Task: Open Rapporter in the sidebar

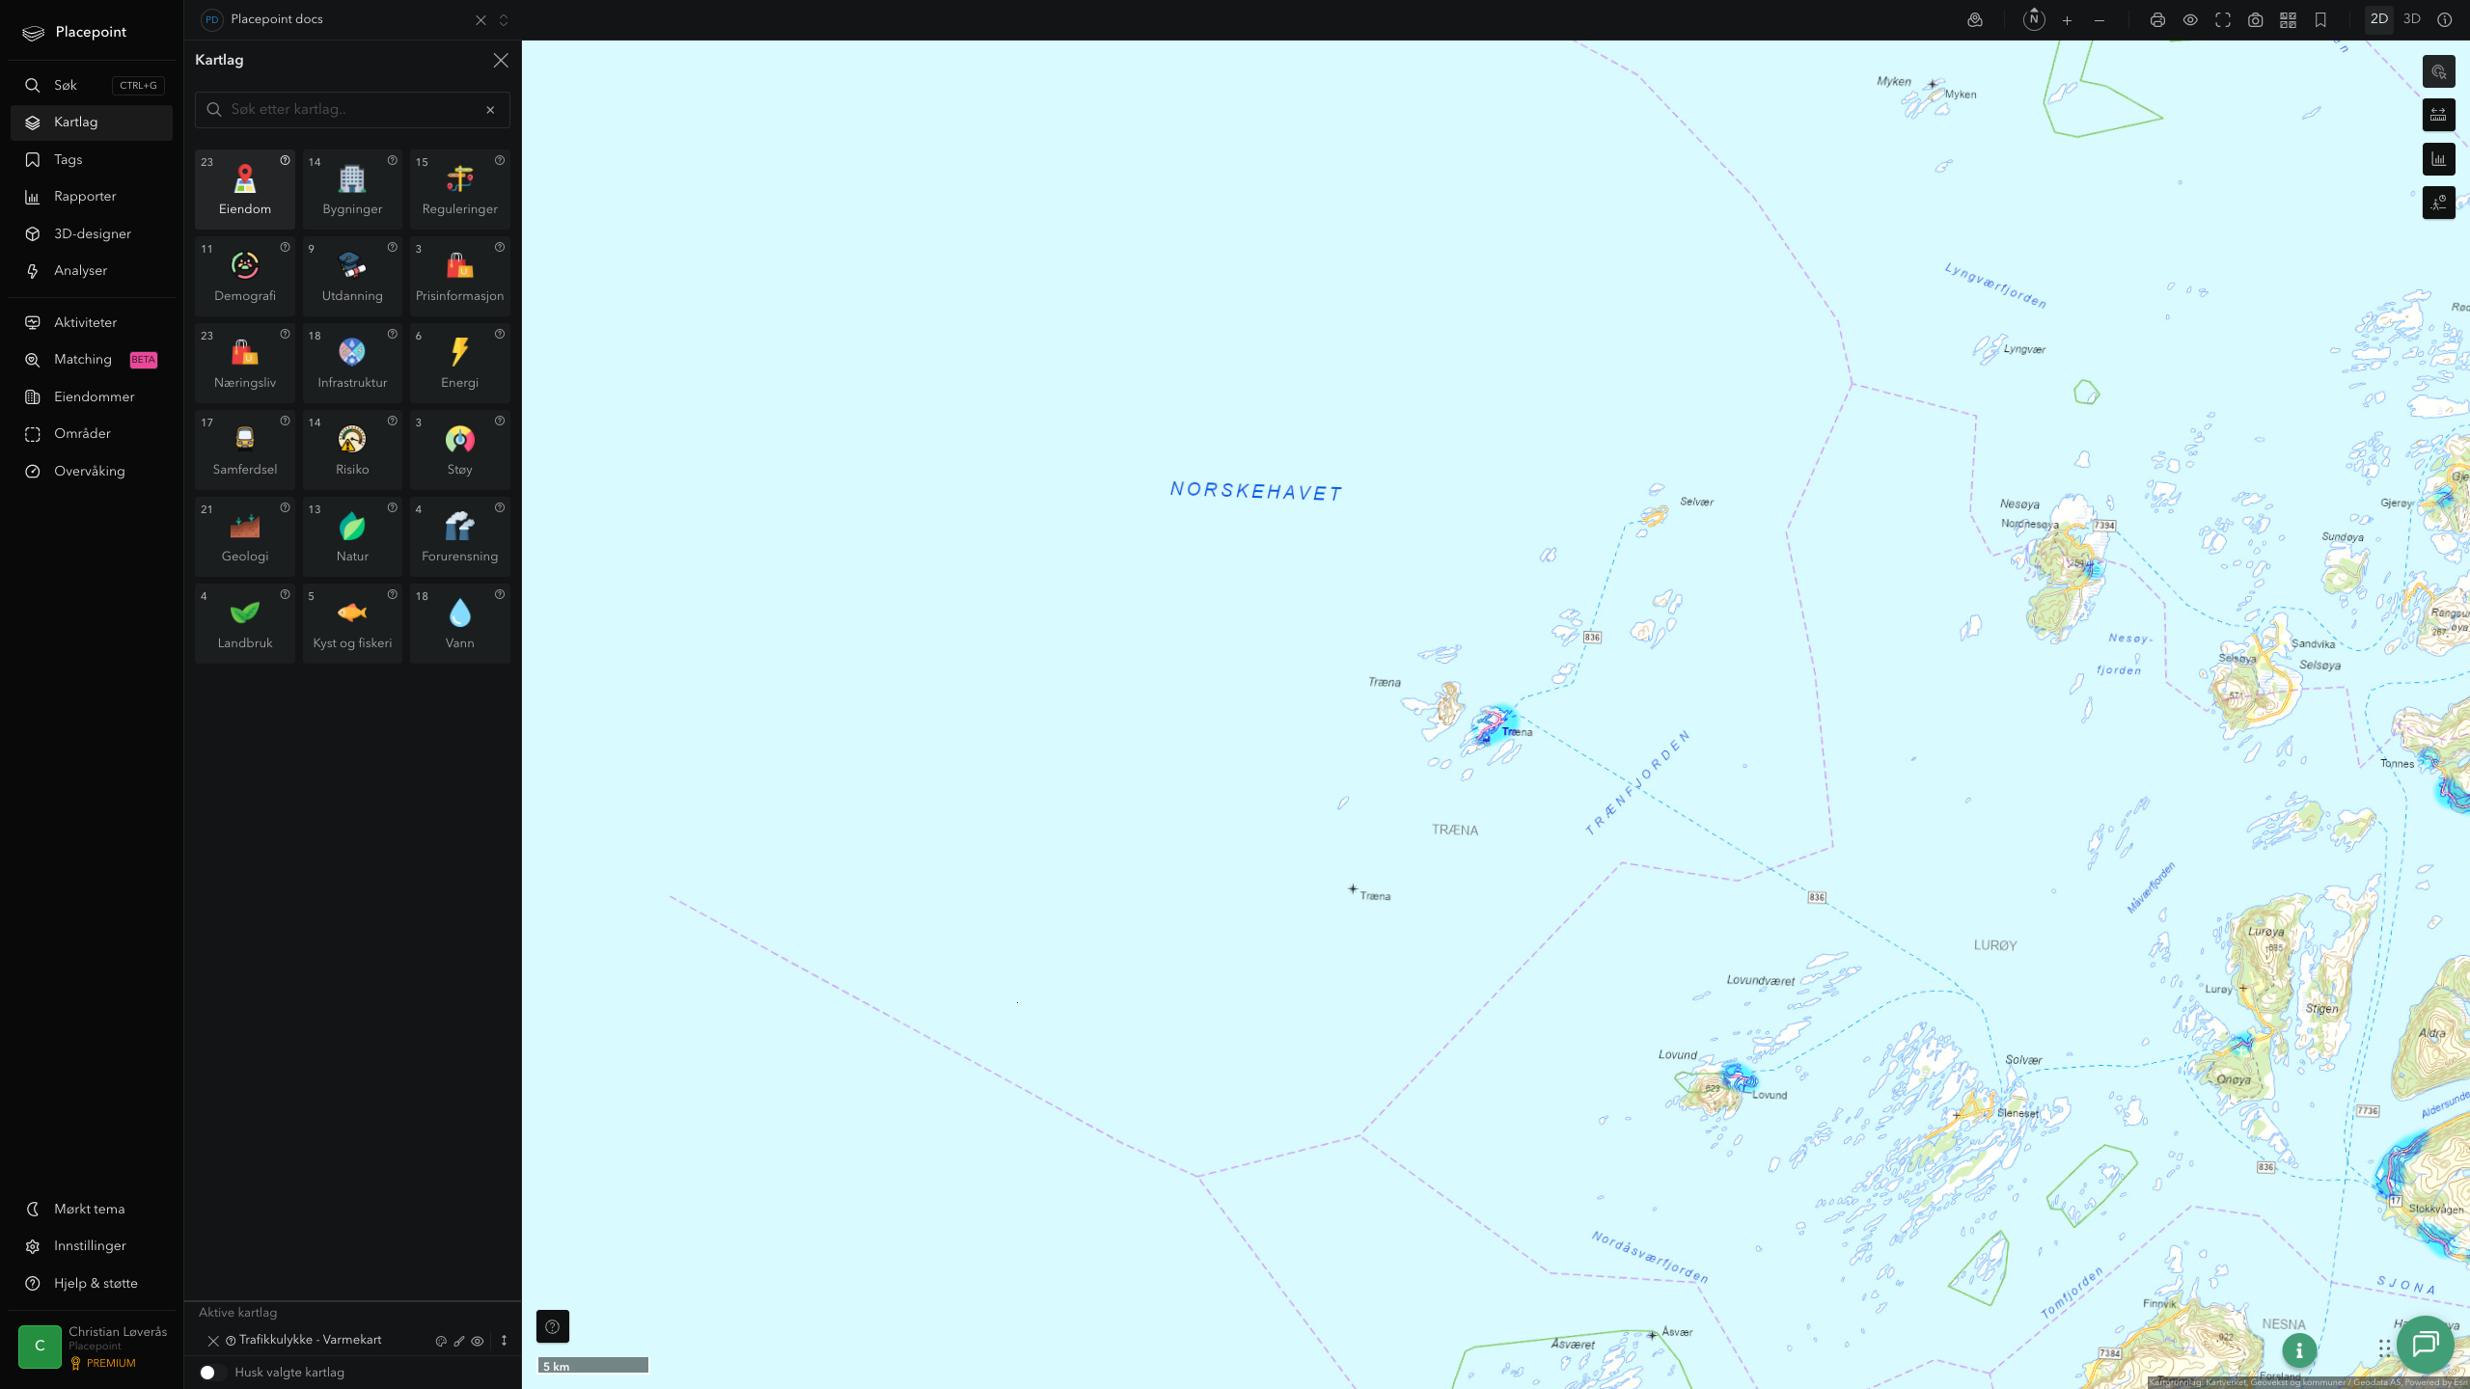Action: tap(92, 197)
